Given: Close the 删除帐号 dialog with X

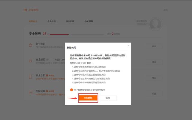Looking at the screenshot, I should click(128, 45).
